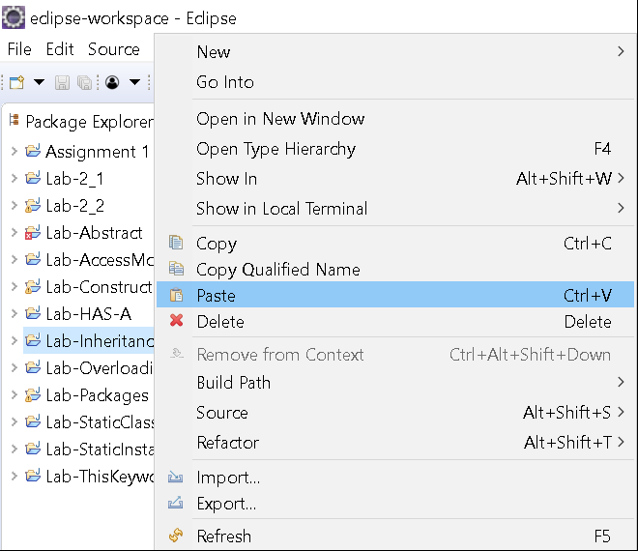This screenshot has height=551, width=638.
Task: Choose Refresh from the context menu
Action: coord(395,536)
